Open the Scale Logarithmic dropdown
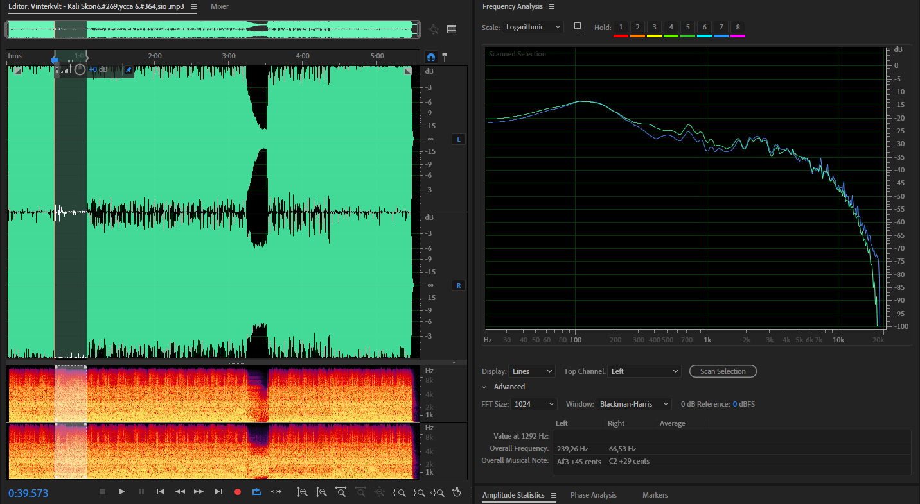The height and width of the screenshot is (504, 920). coord(533,27)
